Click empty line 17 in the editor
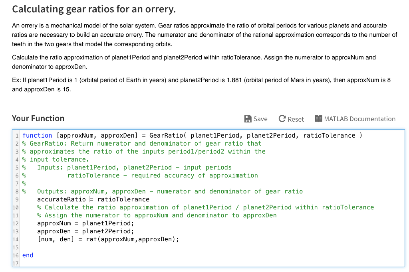The image size is (409, 272). (212, 263)
